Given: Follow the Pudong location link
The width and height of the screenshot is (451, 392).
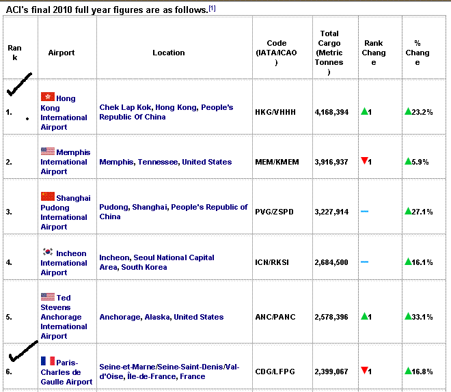Looking at the screenshot, I should [x=115, y=207].
